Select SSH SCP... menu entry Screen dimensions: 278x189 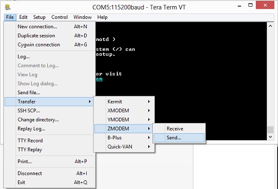click(49, 111)
